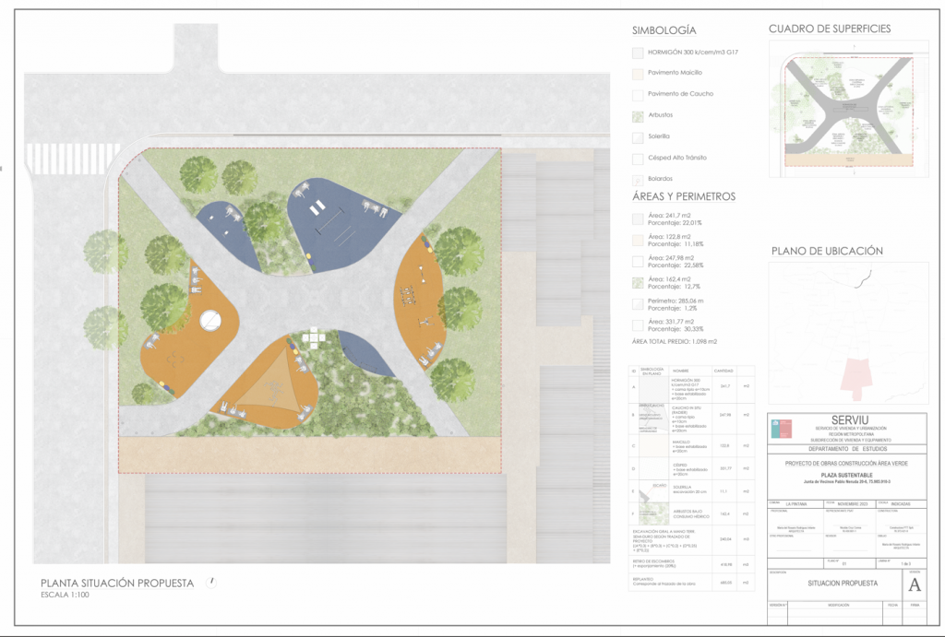This screenshot has height=637, width=945.
Task: Click the SITUACION PROPUESTA description cell
Action: [843, 584]
